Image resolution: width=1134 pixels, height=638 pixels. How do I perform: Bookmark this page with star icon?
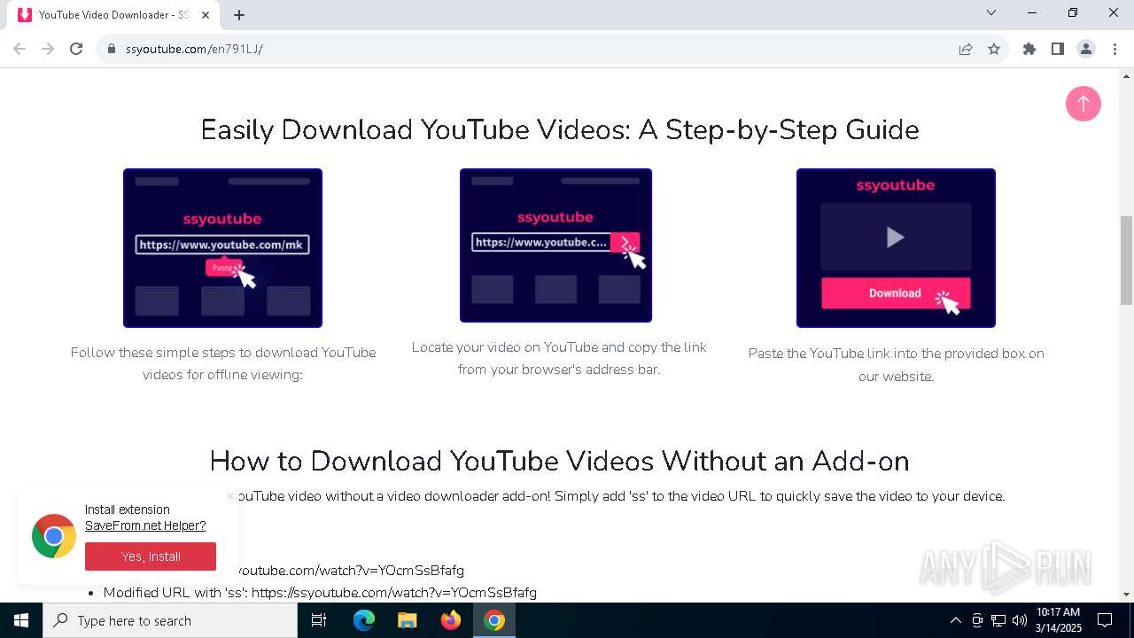[994, 49]
